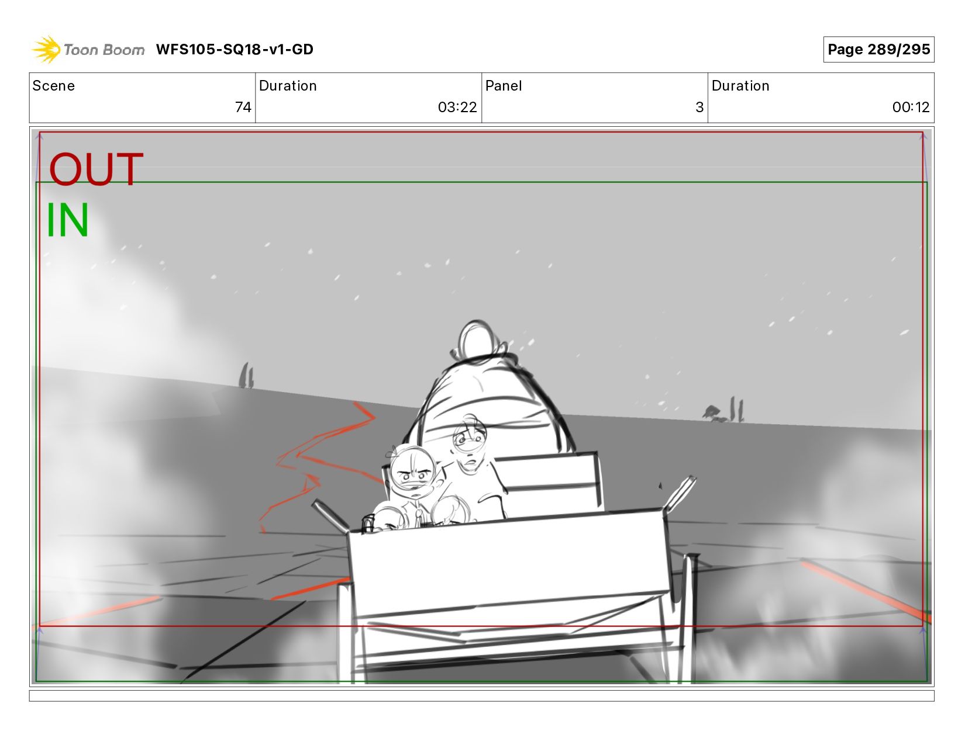Viewport: 965px width, 745px height.
Task: Click the Page 289/295 indicator
Action: (878, 50)
